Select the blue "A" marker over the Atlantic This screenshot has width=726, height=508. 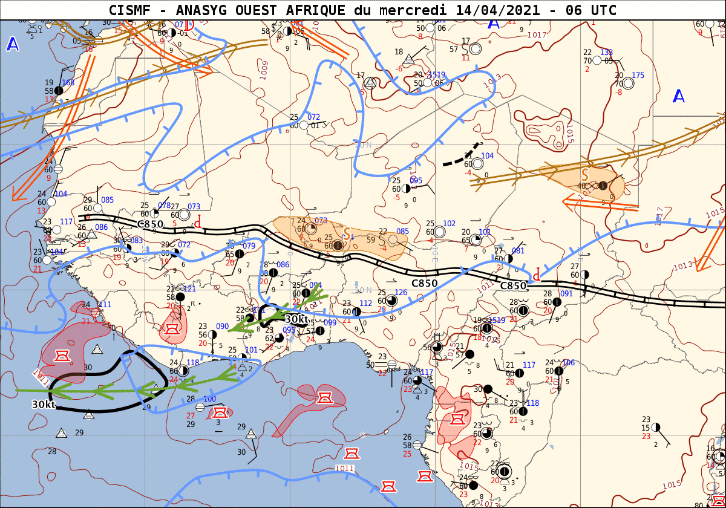(13, 44)
